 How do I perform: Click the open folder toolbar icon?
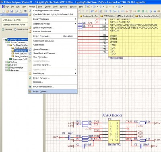pyautogui.click(x=8, y=11)
